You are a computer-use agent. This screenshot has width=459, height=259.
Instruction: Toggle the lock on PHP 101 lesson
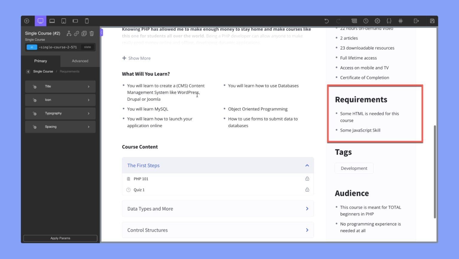(x=307, y=178)
